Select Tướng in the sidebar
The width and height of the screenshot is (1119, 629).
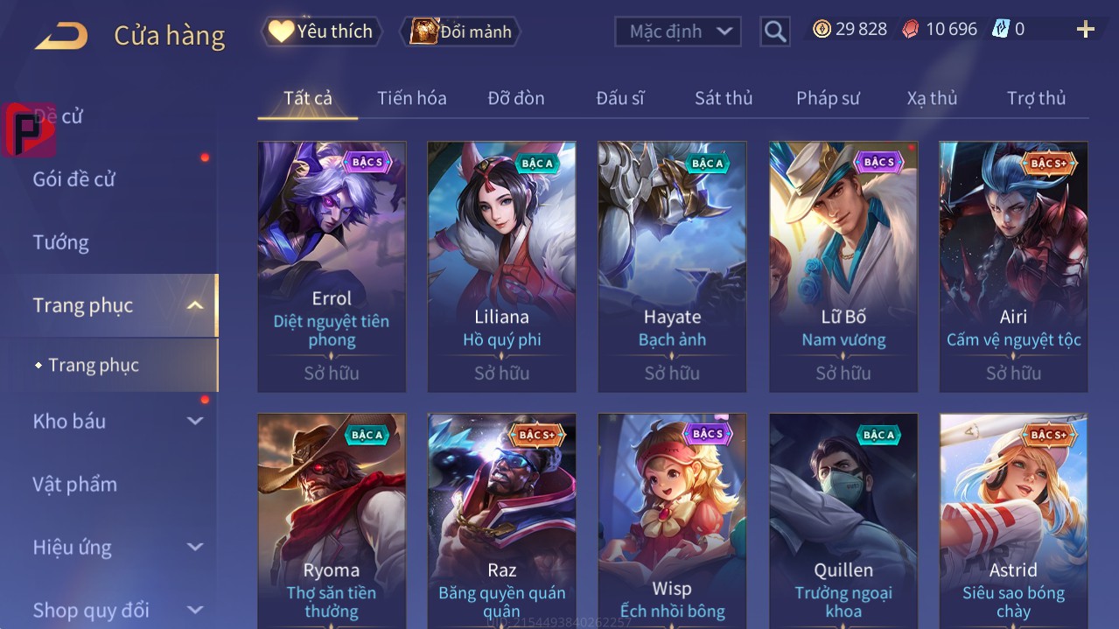tap(61, 242)
